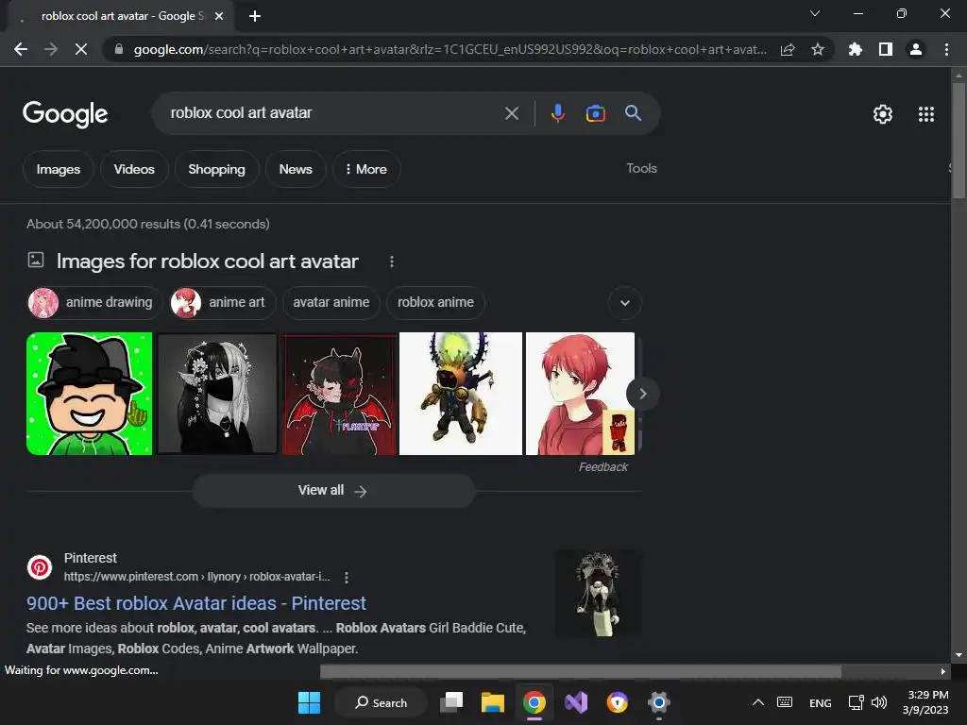Toggle the Chrome side panel
Image resolution: width=967 pixels, height=725 pixels.
point(886,49)
